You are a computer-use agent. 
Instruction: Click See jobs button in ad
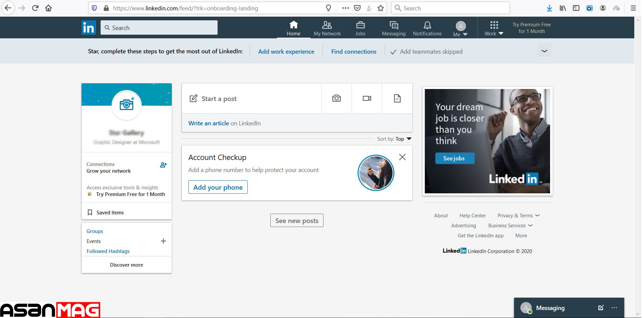pos(455,158)
